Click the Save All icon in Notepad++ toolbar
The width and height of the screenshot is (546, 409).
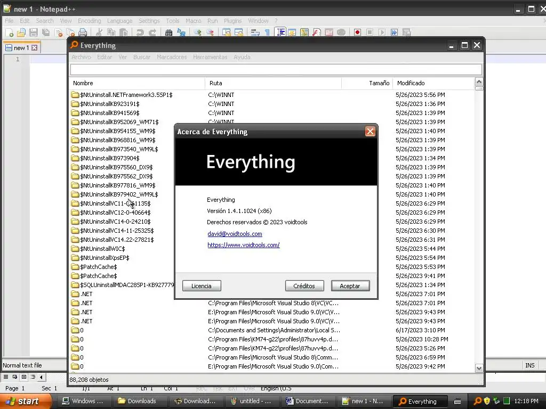(46, 32)
